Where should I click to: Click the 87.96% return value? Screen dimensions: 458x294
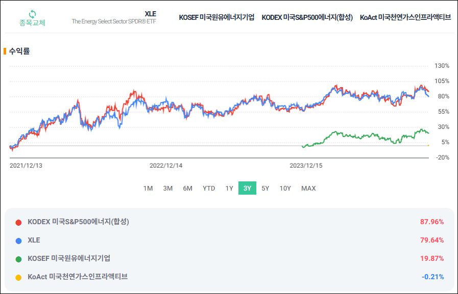point(432,222)
